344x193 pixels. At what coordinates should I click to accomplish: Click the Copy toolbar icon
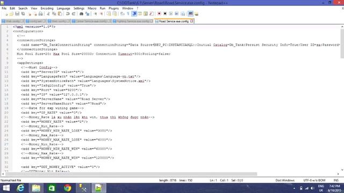pyautogui.click(x=54, y=14)
